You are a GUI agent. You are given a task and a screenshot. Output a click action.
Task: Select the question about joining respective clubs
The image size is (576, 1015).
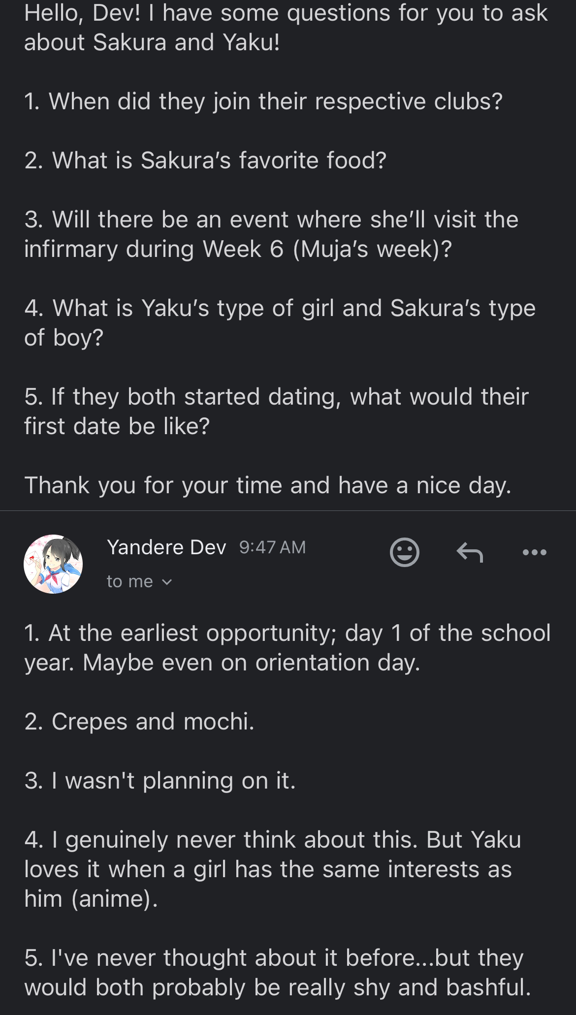coord(263,101)
